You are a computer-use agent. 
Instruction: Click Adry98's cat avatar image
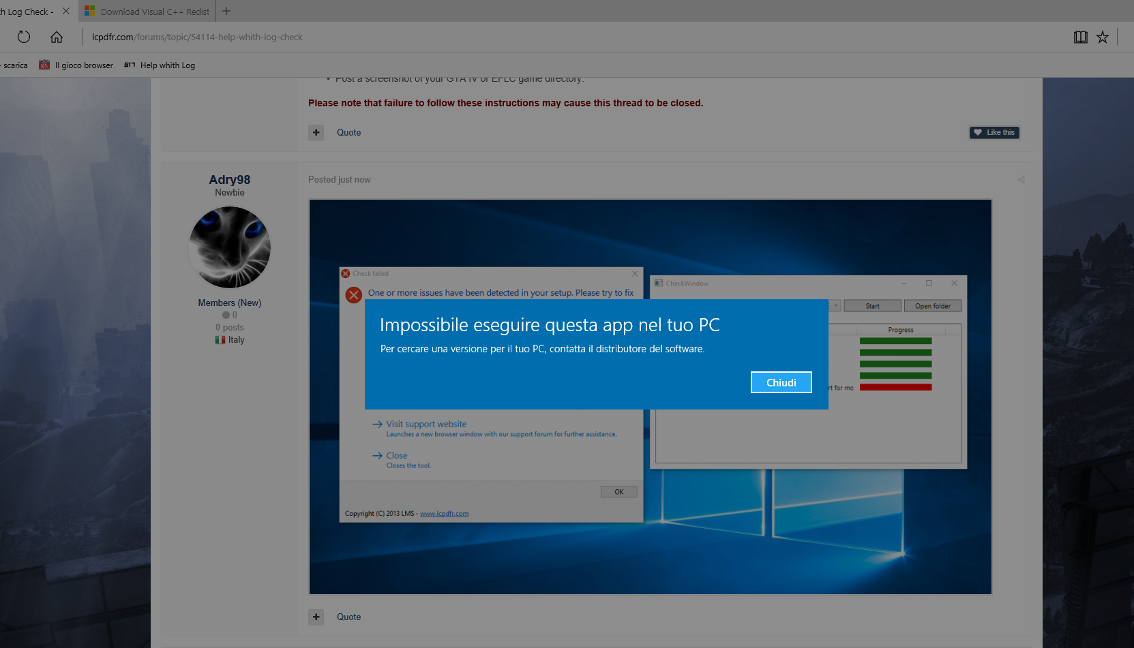pos(230,247)
